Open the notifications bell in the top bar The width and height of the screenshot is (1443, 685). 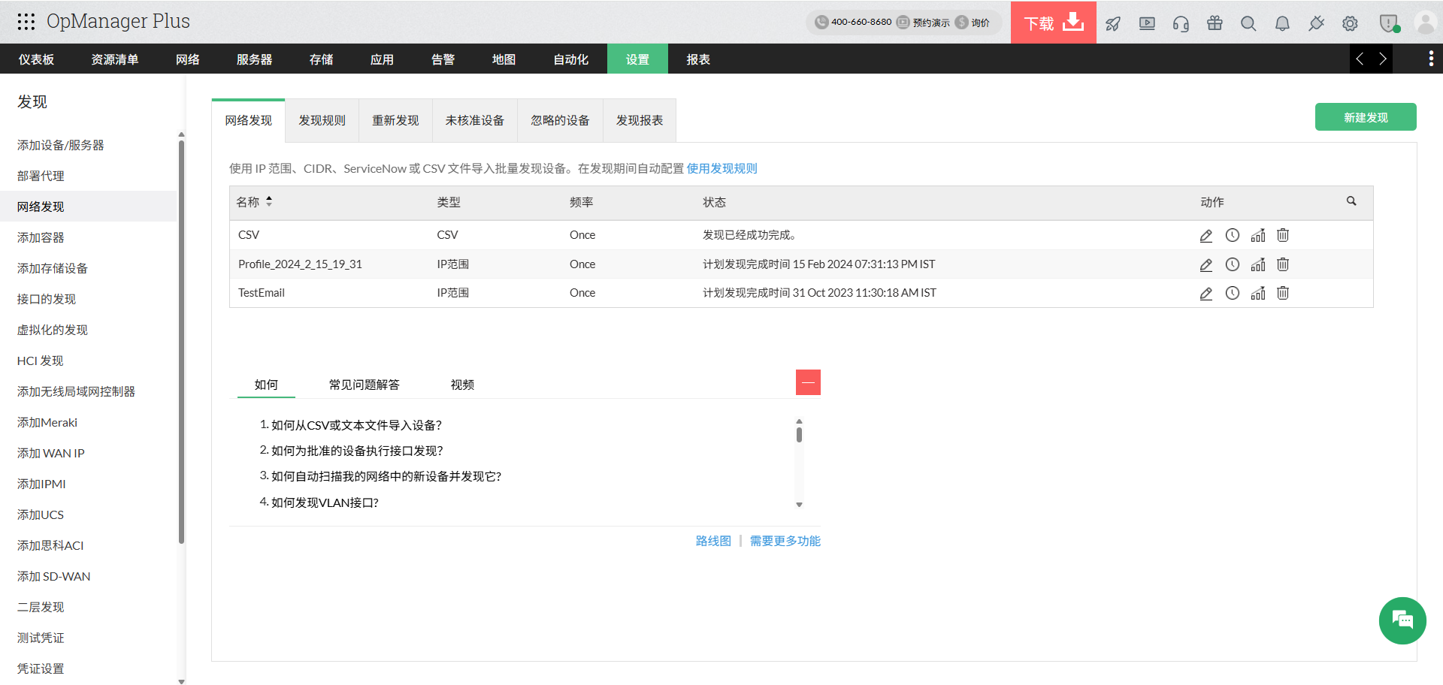click(x=1281, y=23)
